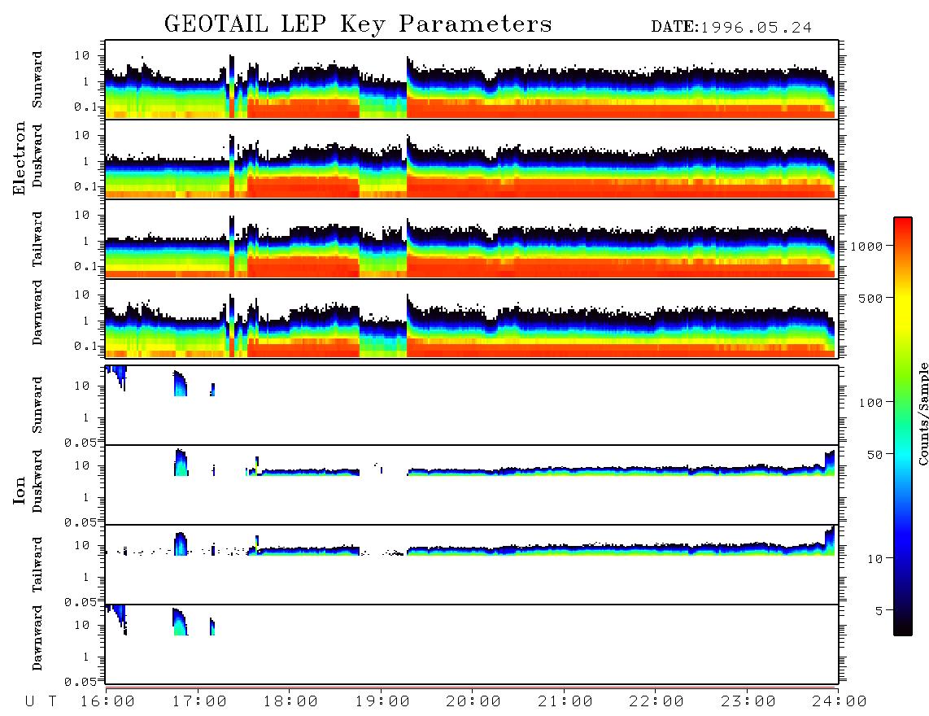Click the 24:00 time tick label
This screenshot has width=929, height=716.
click(x=840, y=701)
